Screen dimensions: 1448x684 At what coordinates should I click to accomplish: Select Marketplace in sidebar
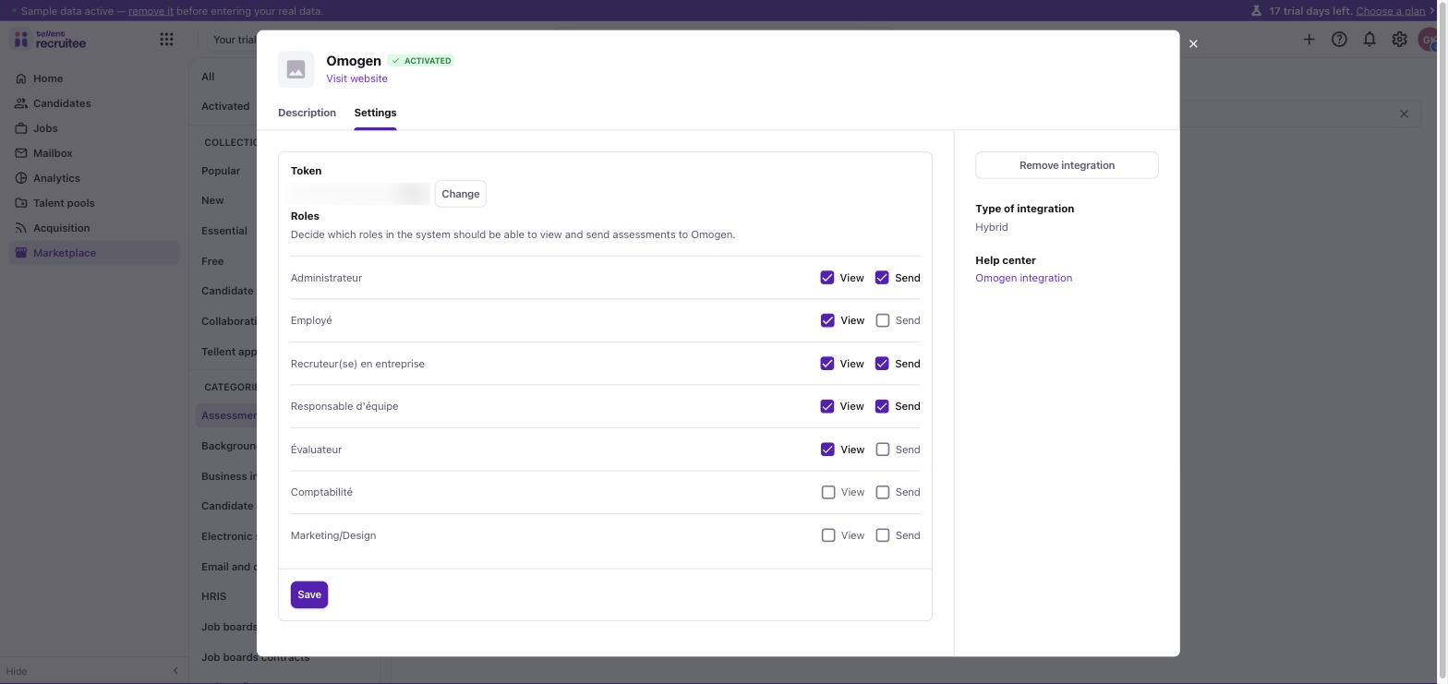click(93, 253)
